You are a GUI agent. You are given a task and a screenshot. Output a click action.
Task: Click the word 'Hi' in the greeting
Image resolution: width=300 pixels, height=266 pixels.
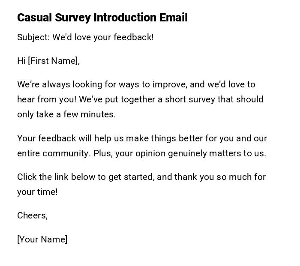point(21,61)
